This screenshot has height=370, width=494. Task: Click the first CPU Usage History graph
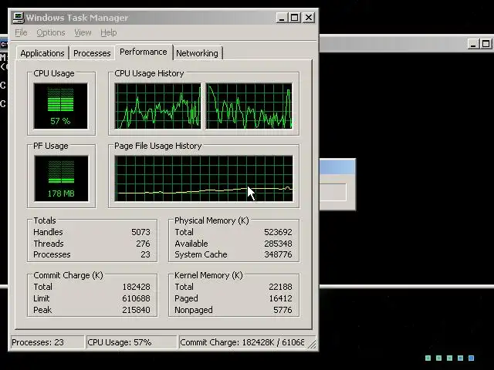coord(157,106)
